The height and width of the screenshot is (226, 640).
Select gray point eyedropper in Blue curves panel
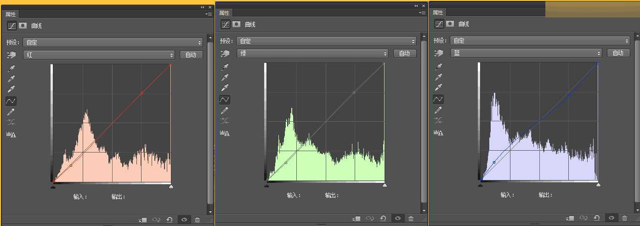click(x=438, y=77)
